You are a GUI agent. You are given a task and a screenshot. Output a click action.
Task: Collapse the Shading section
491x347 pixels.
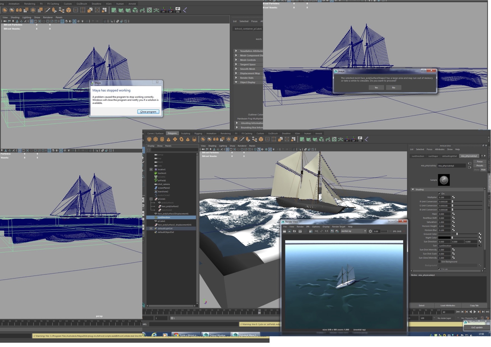click(413, 190)
